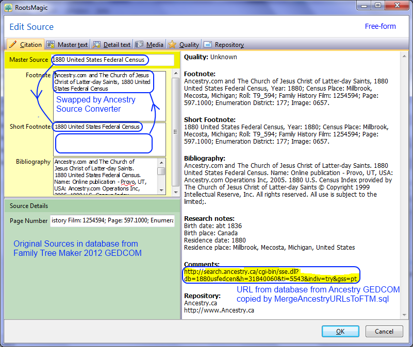Image resolution: width=413 pixels, height=347 pixels.
Task: Click the Master Source name field
Action: click(112, 60)
